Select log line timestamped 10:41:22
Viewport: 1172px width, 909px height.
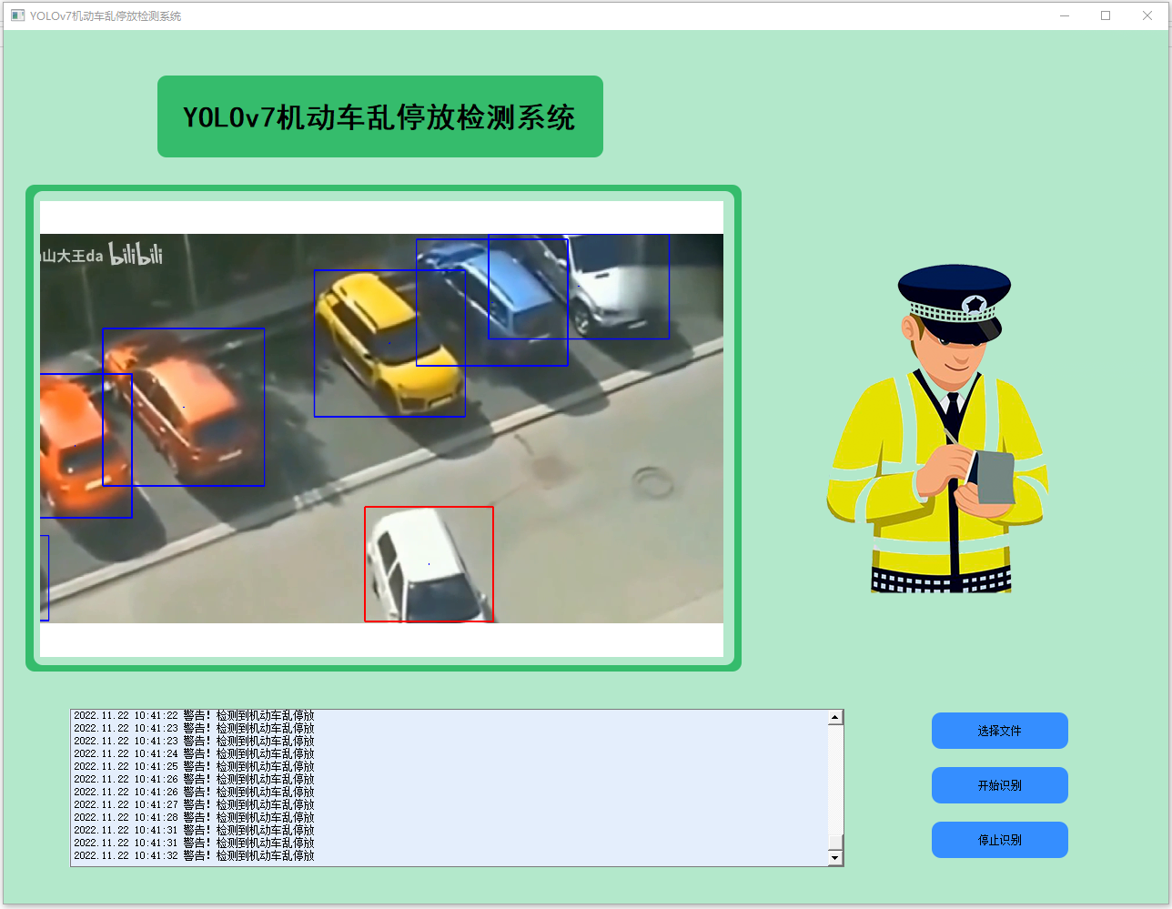tap(194, 716)
